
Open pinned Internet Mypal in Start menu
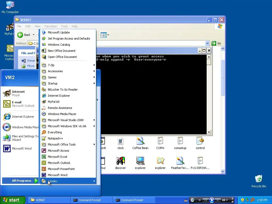[20, 93]
